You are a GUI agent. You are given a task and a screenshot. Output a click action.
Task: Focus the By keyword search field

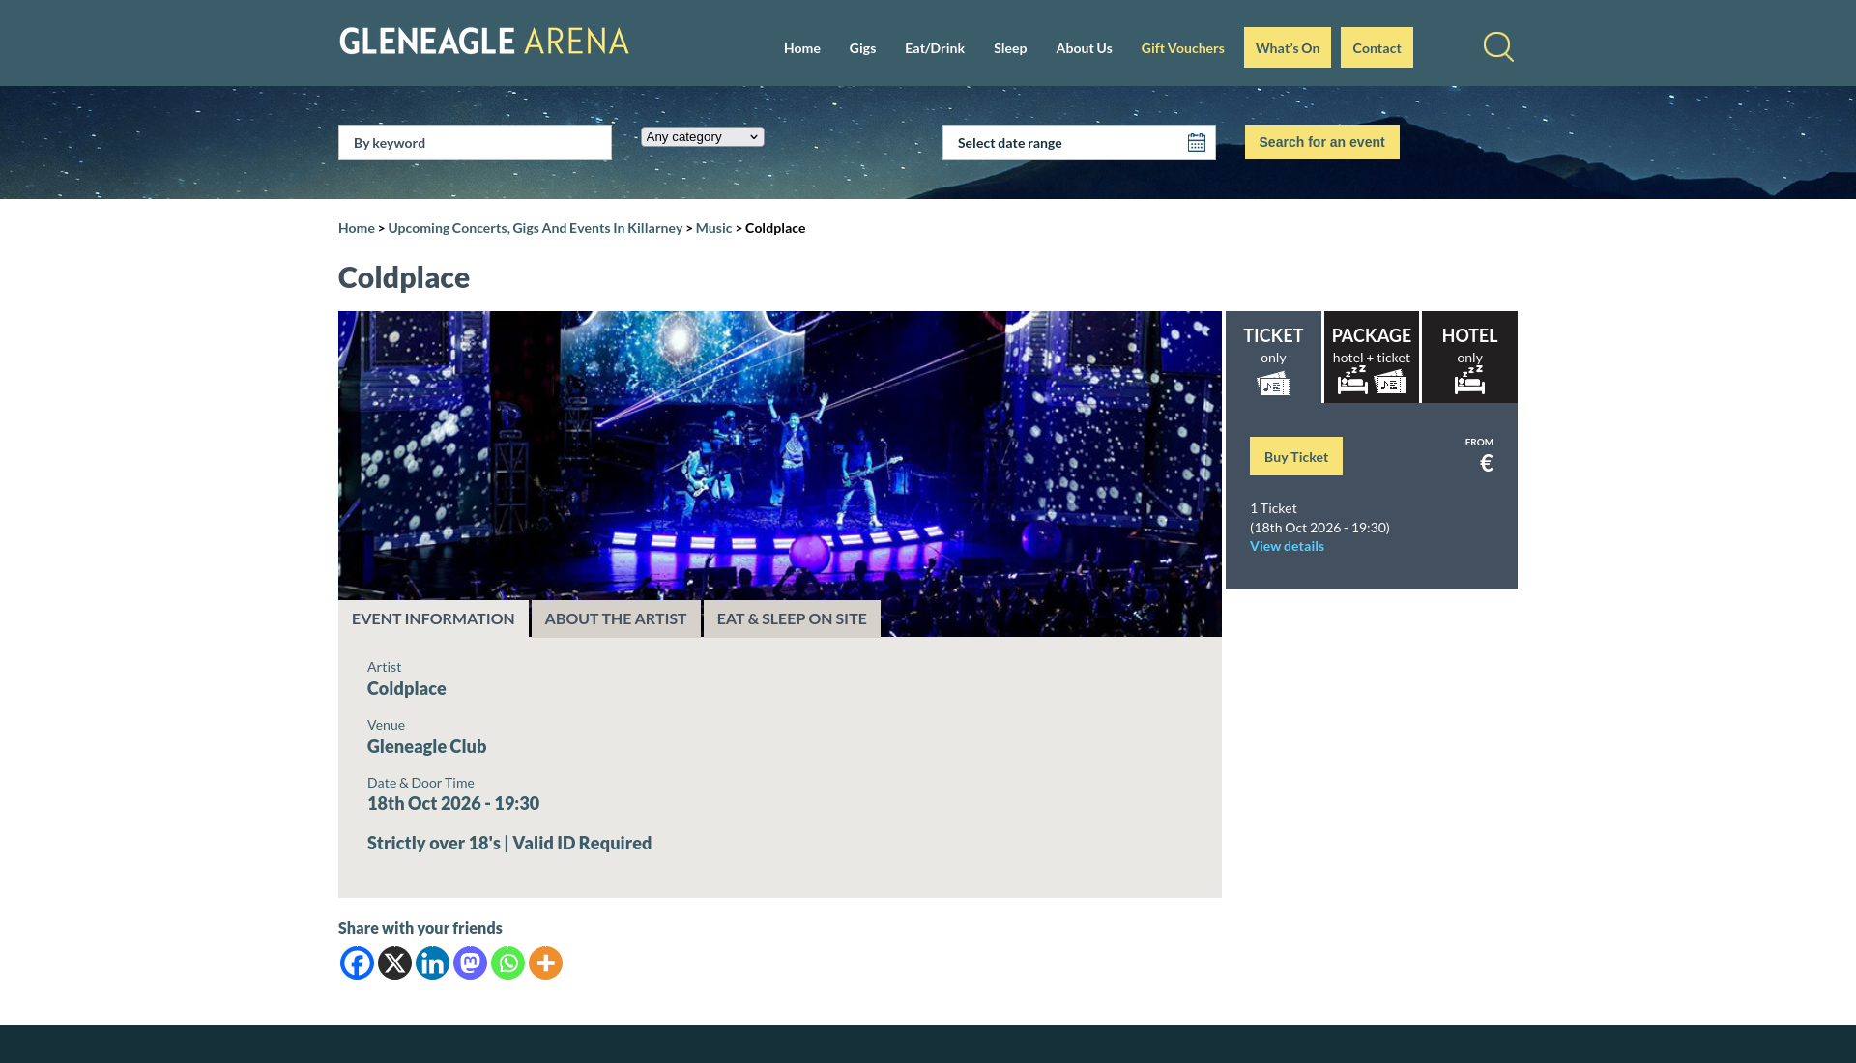pyautogui.click(x=475, y=143)
